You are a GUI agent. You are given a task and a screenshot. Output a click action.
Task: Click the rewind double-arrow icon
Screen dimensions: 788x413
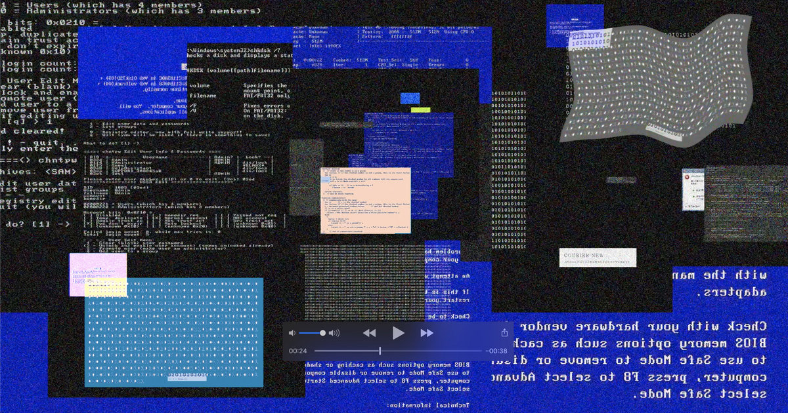tap(370, 334)
